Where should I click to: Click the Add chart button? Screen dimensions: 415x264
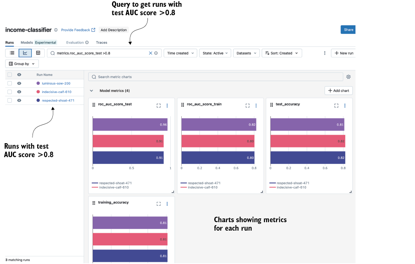339,90
